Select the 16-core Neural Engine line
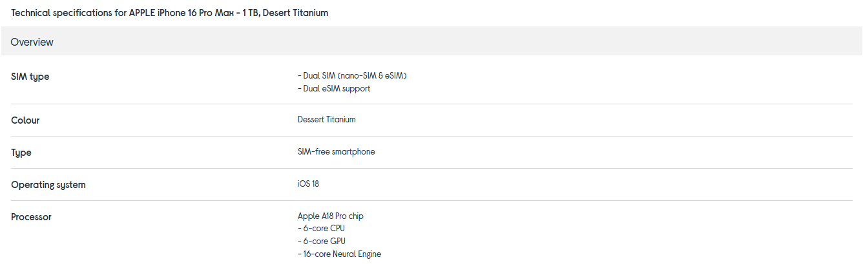This screenshot has width=863, height=264. click(339, 254)
